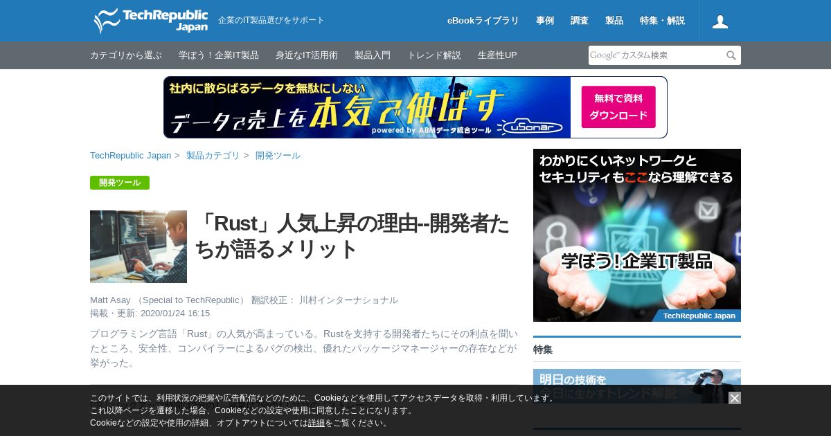
Task: Open 調査 in top navigation
Action: tap(580, 21)
